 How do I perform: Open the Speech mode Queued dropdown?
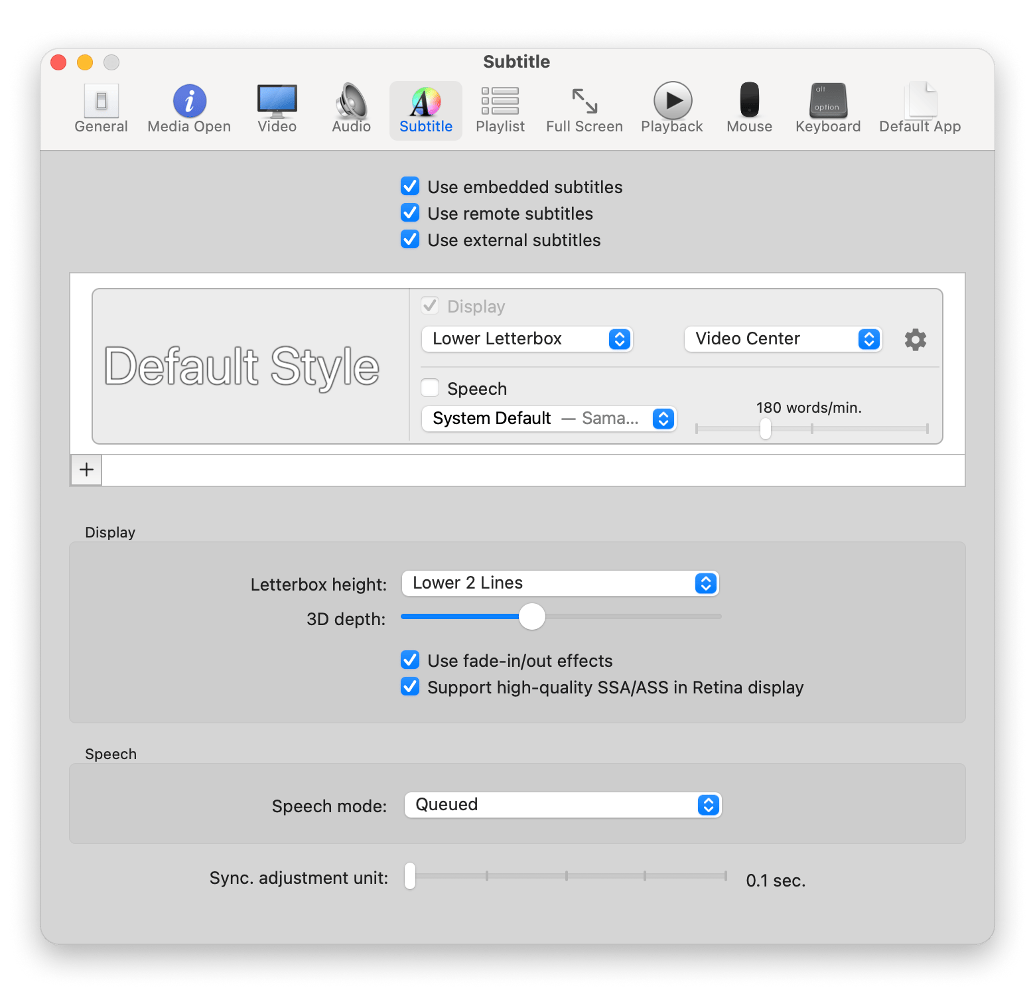563,805
